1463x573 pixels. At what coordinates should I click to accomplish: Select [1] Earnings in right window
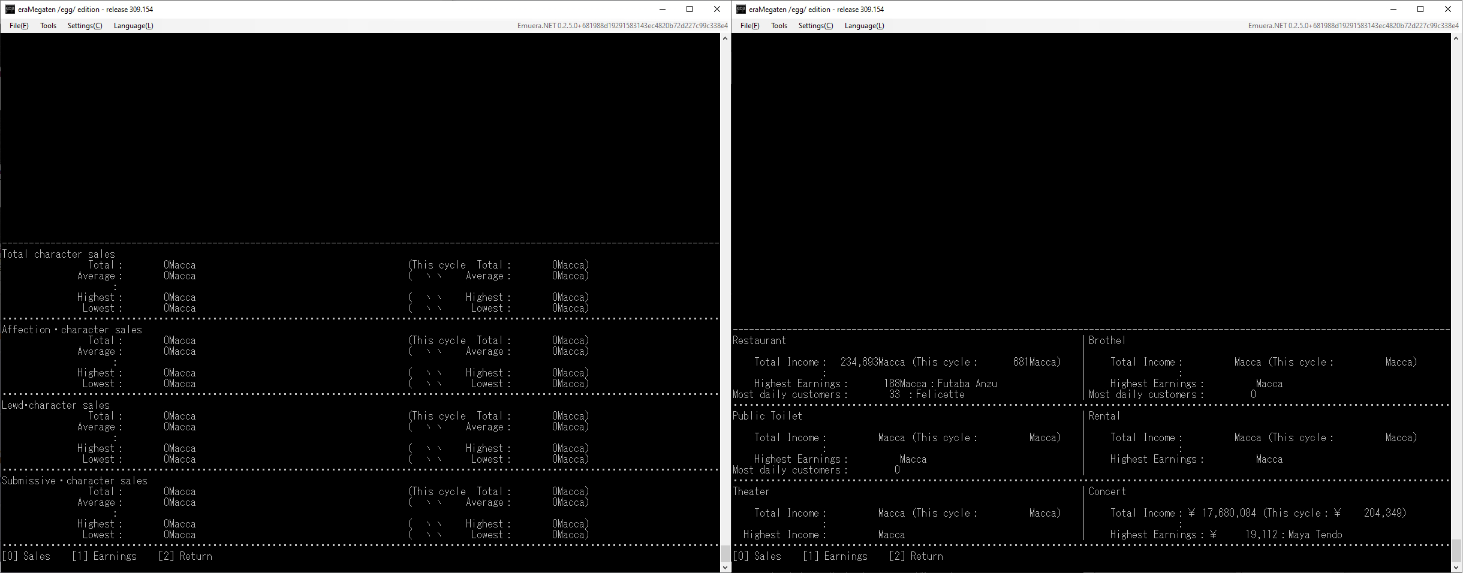pos(835,556)
